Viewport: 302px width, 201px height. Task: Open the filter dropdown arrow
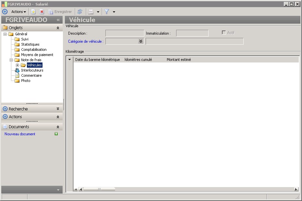tap(114, 12)
